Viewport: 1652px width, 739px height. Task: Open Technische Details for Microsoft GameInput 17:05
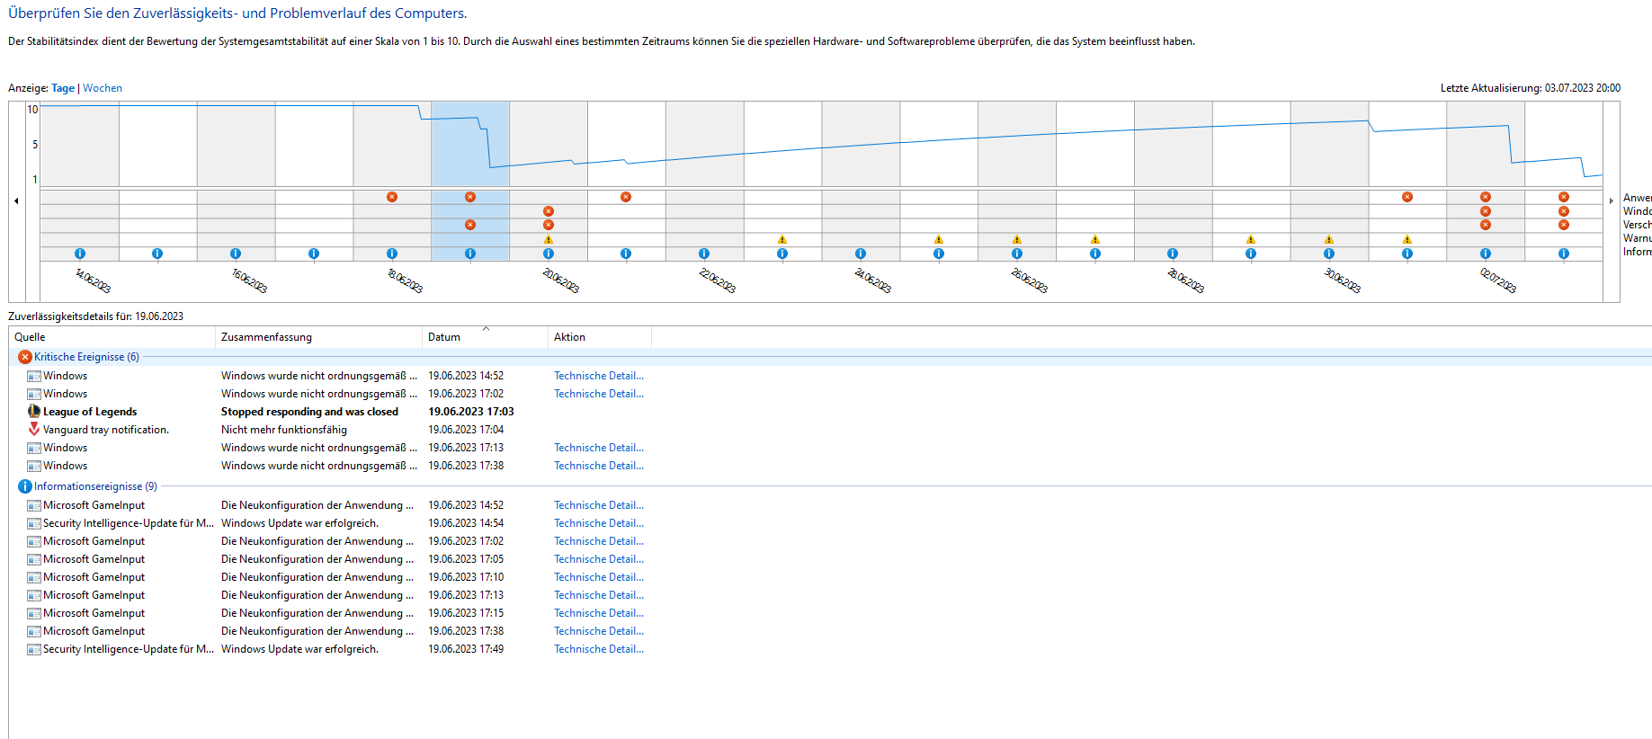(599, 559)
